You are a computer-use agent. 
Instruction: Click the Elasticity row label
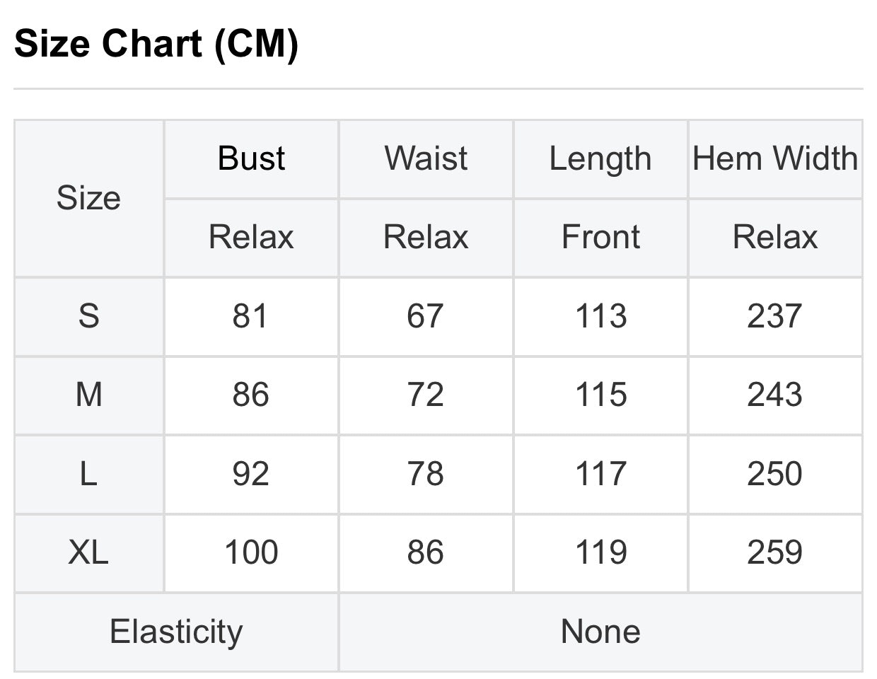(x=176, y=632)
